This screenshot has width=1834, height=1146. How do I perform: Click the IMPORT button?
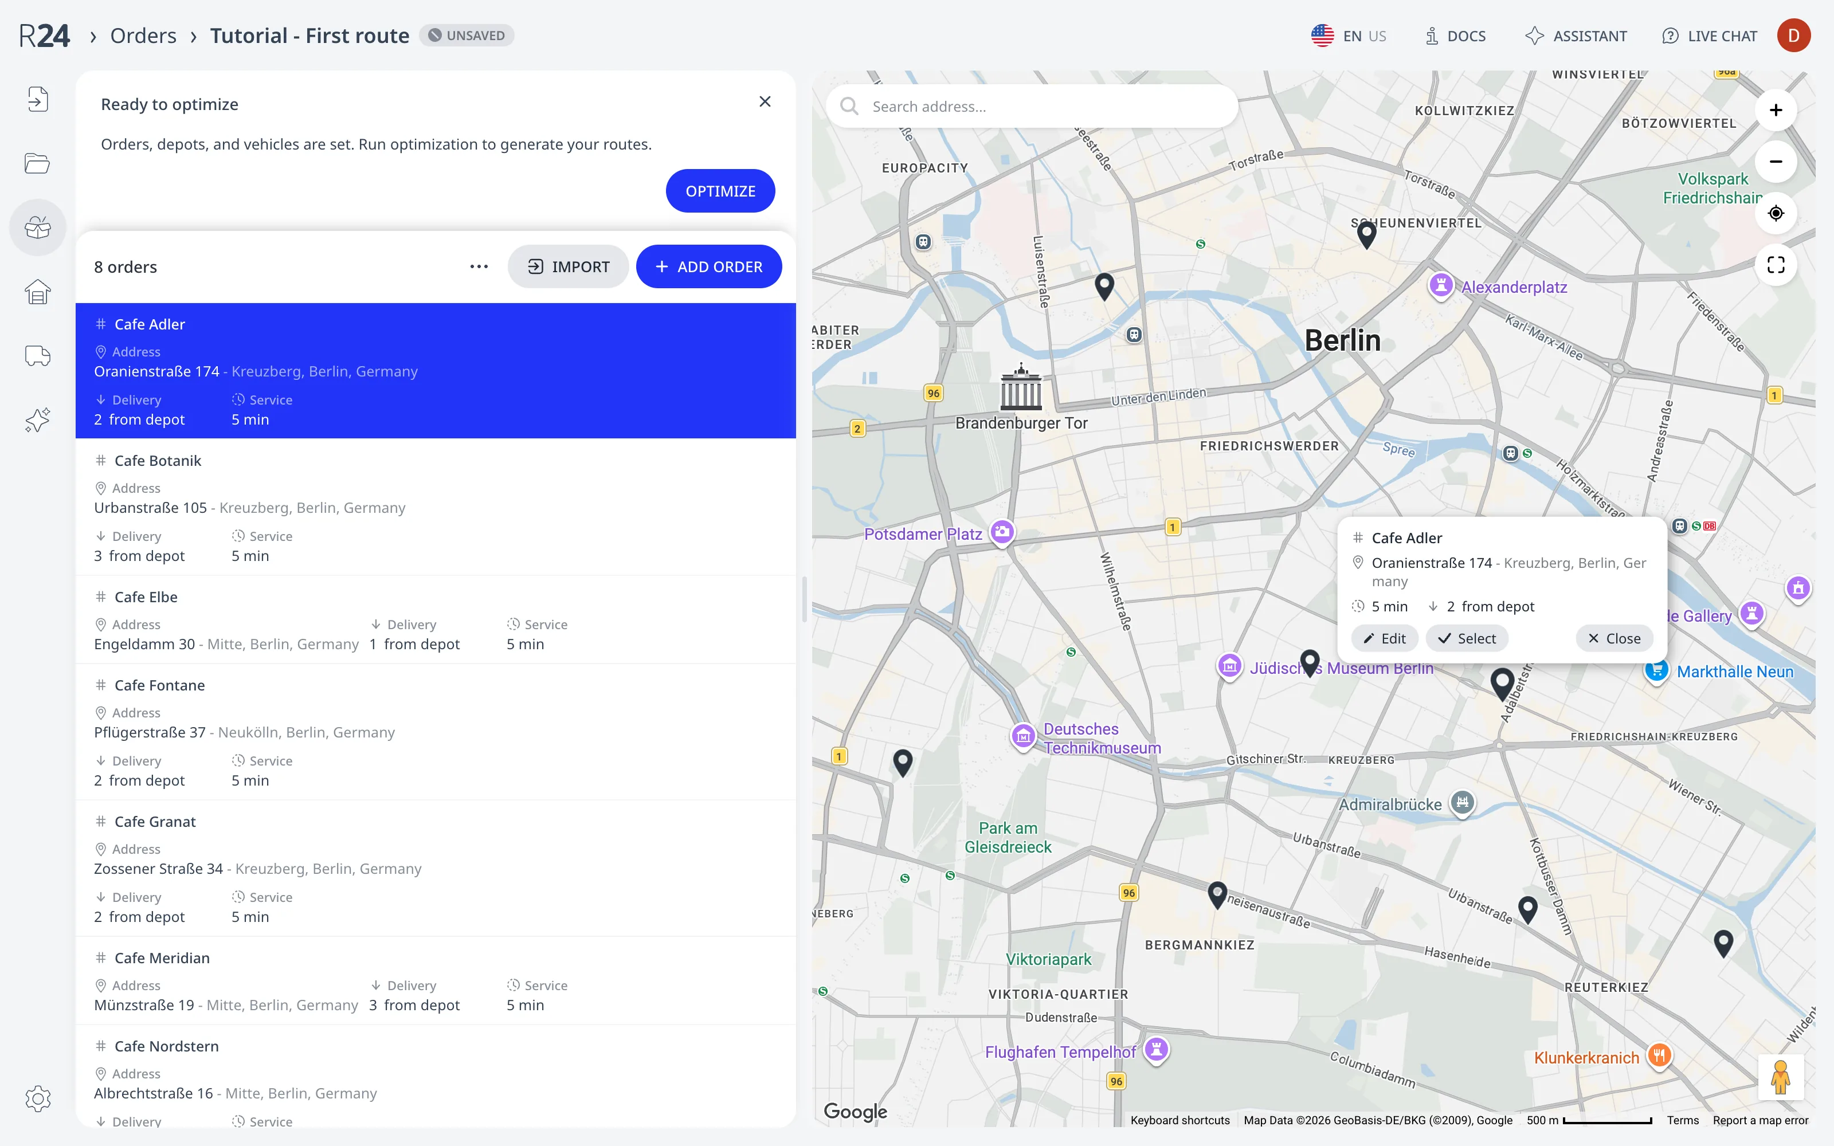click(569, 267)
